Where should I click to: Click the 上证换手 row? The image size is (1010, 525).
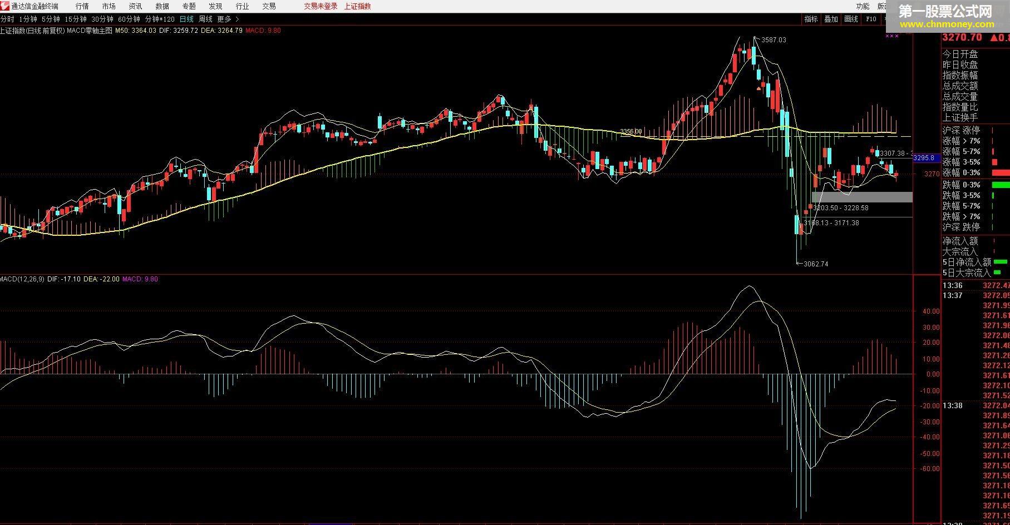click(975, 117)
